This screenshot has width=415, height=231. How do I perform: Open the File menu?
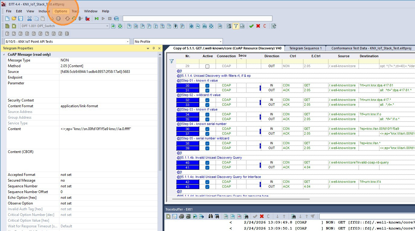[9, 11]
